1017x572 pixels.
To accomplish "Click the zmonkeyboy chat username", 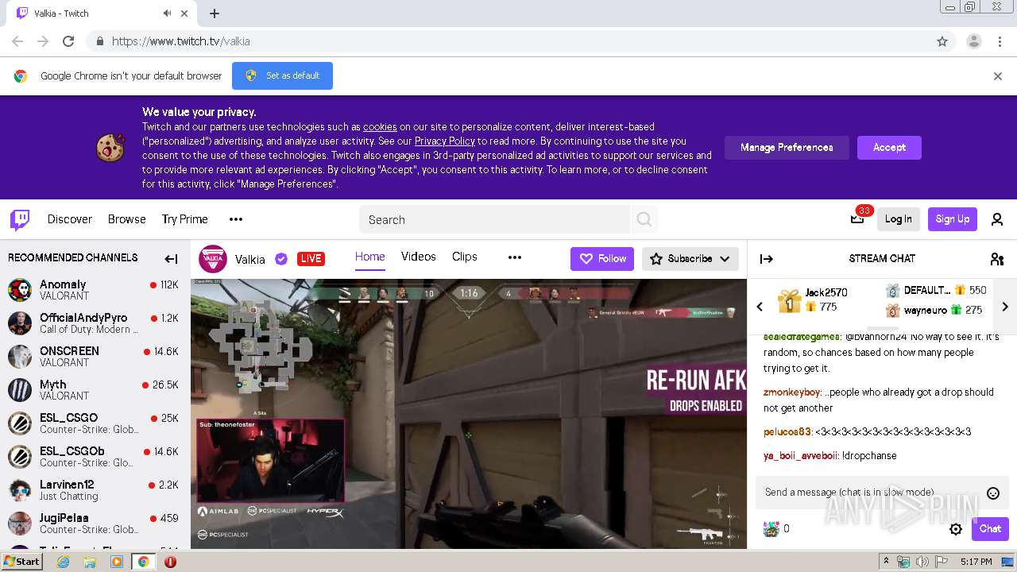I will pyautogui.click(x=791, y=392).
